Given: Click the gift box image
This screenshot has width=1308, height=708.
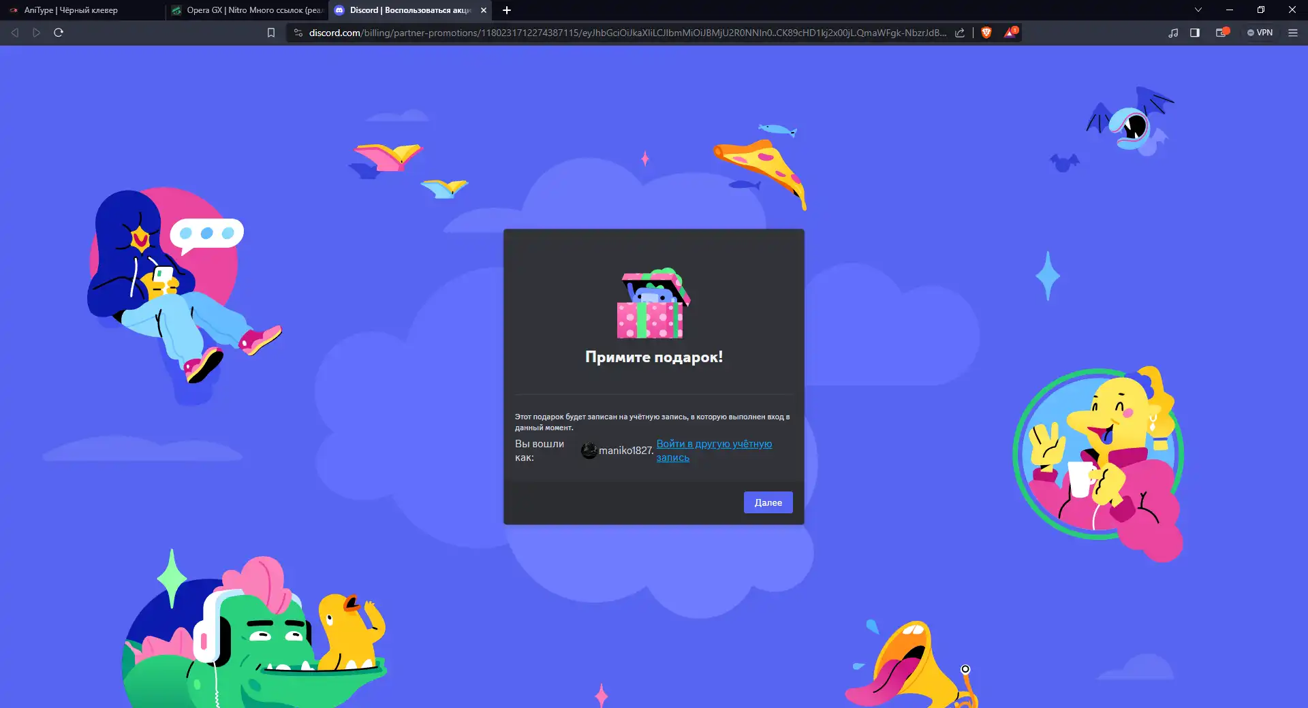Looking at the screenshot, I should pos(654,303).
